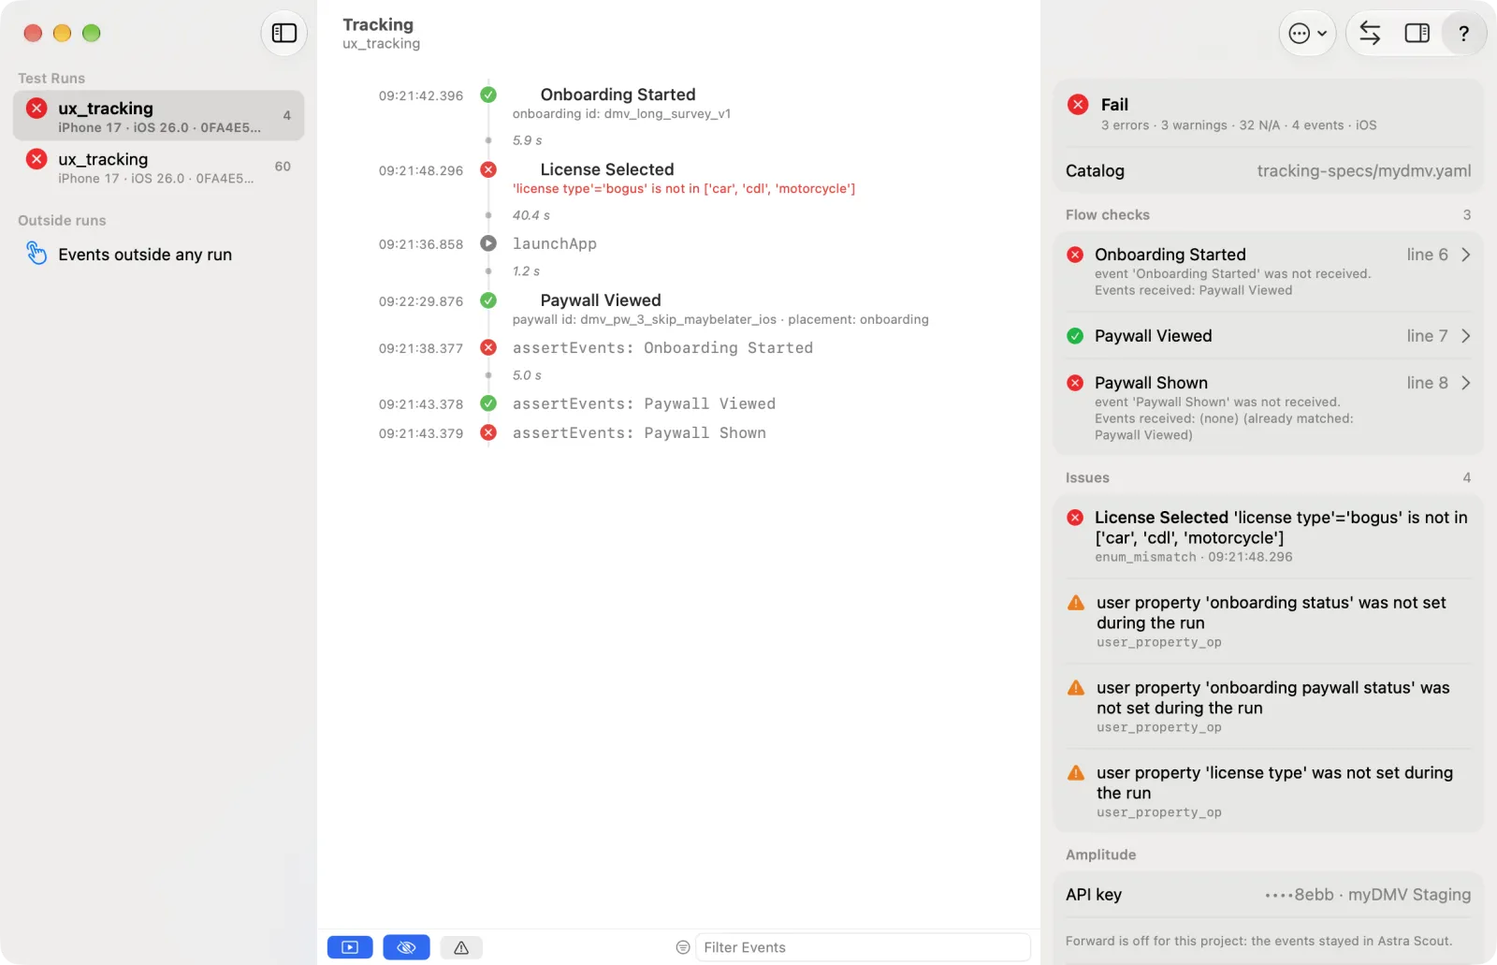
Task: Select the 'onboarding paywall status' warning issue
Action: 1268,707
